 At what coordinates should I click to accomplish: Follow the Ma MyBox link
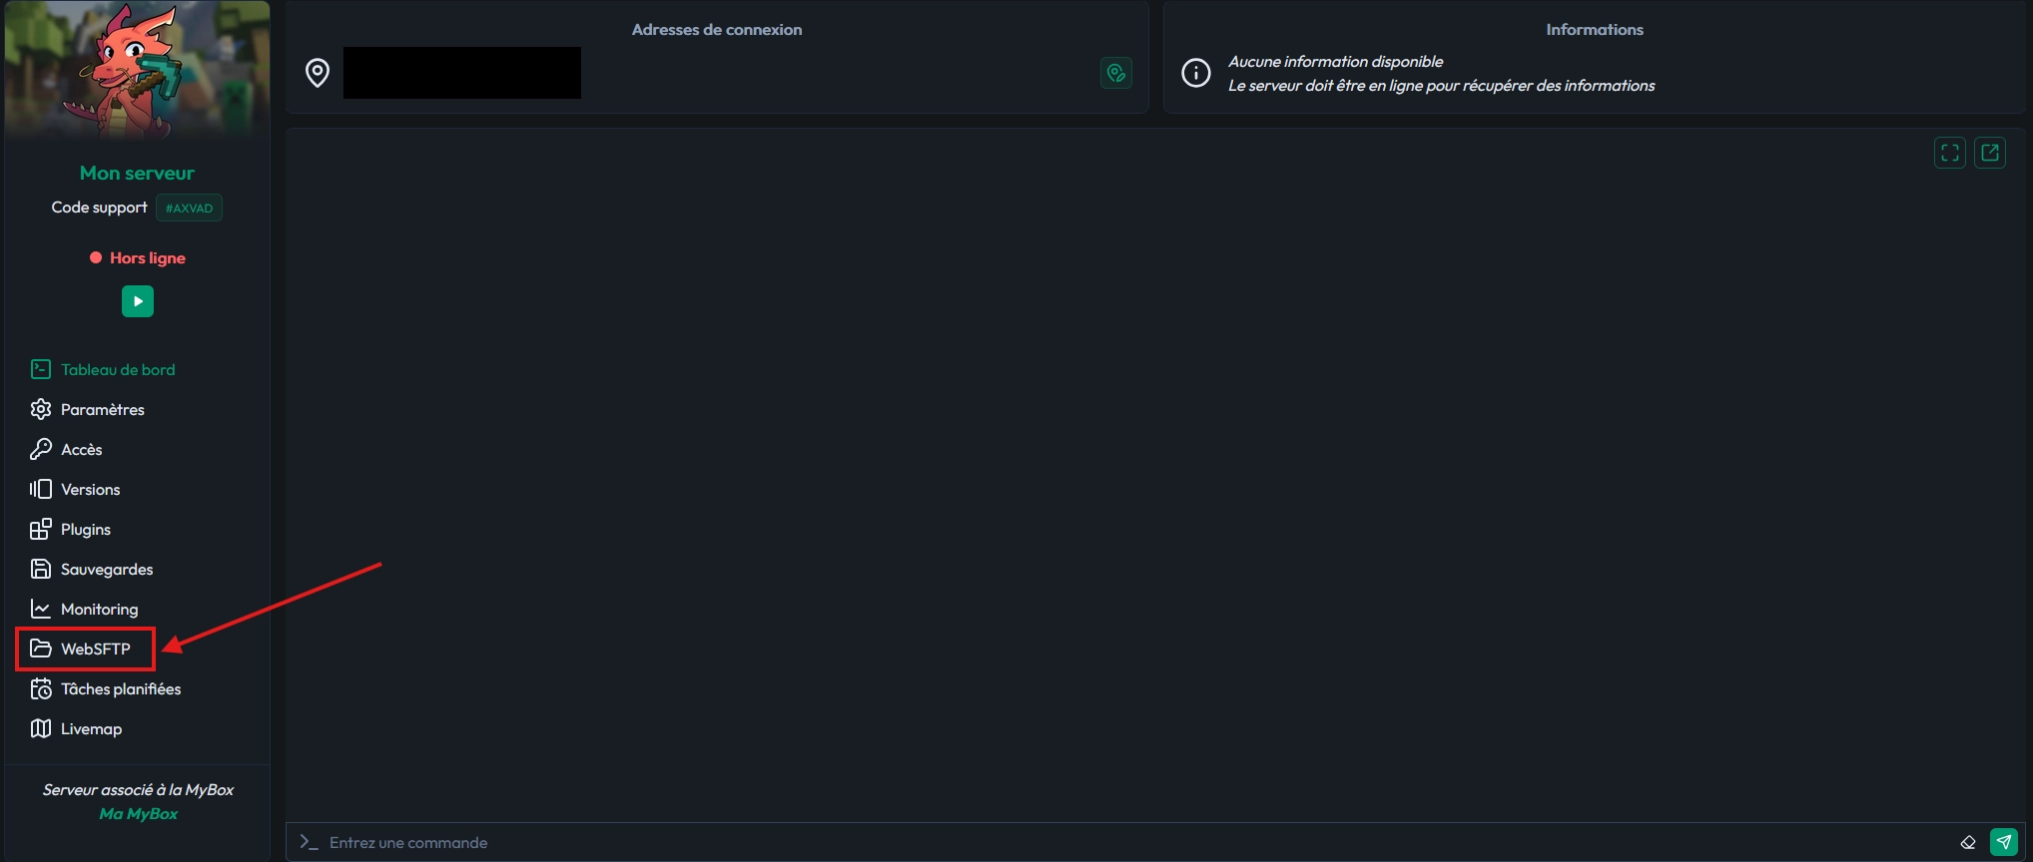[138, 813]
